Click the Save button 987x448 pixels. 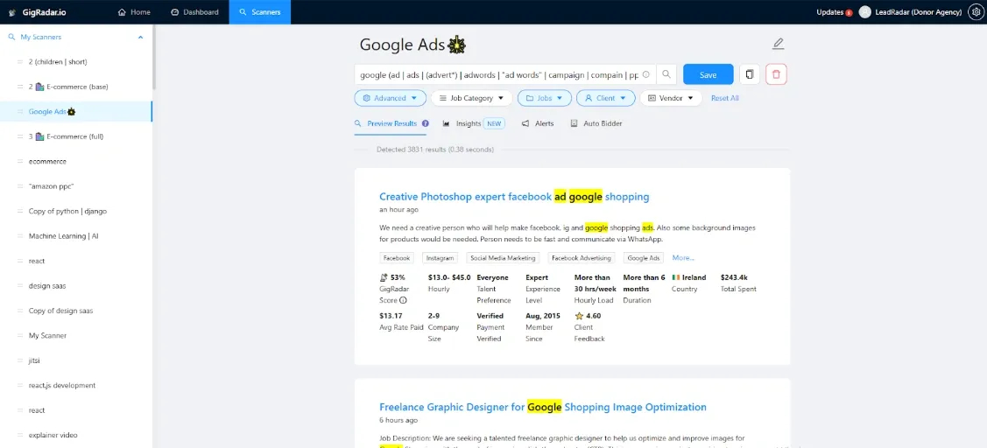[709, 74]
